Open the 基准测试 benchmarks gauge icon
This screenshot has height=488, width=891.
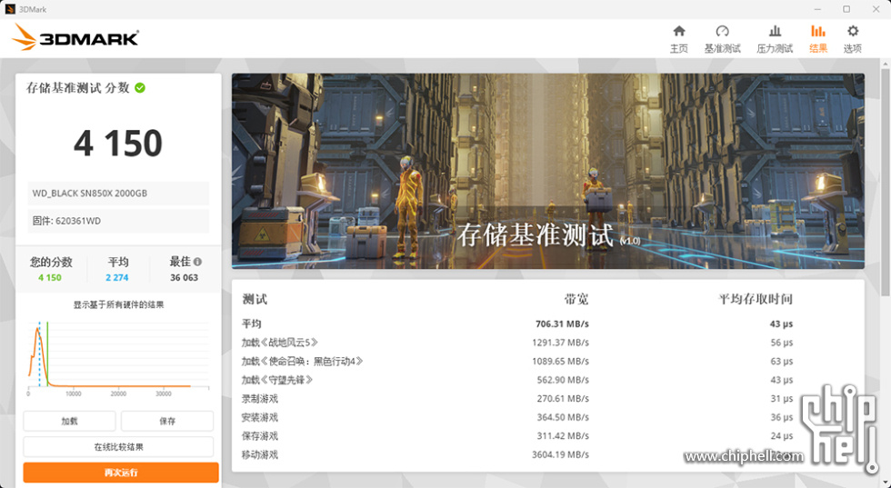point(722,32)
